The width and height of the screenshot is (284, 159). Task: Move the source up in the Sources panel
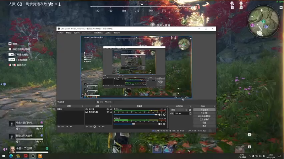coord(99,127)
